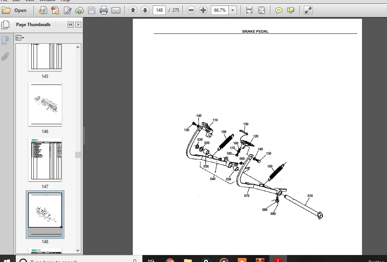Screen dimensions: 387x262
Task: Click the email envelope icon
Action: pos(116,10)
